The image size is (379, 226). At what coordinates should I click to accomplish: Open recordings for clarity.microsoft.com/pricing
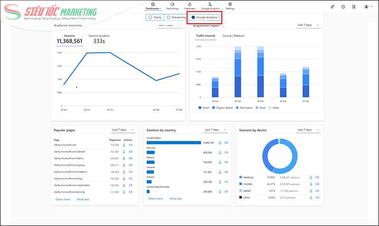131,192
